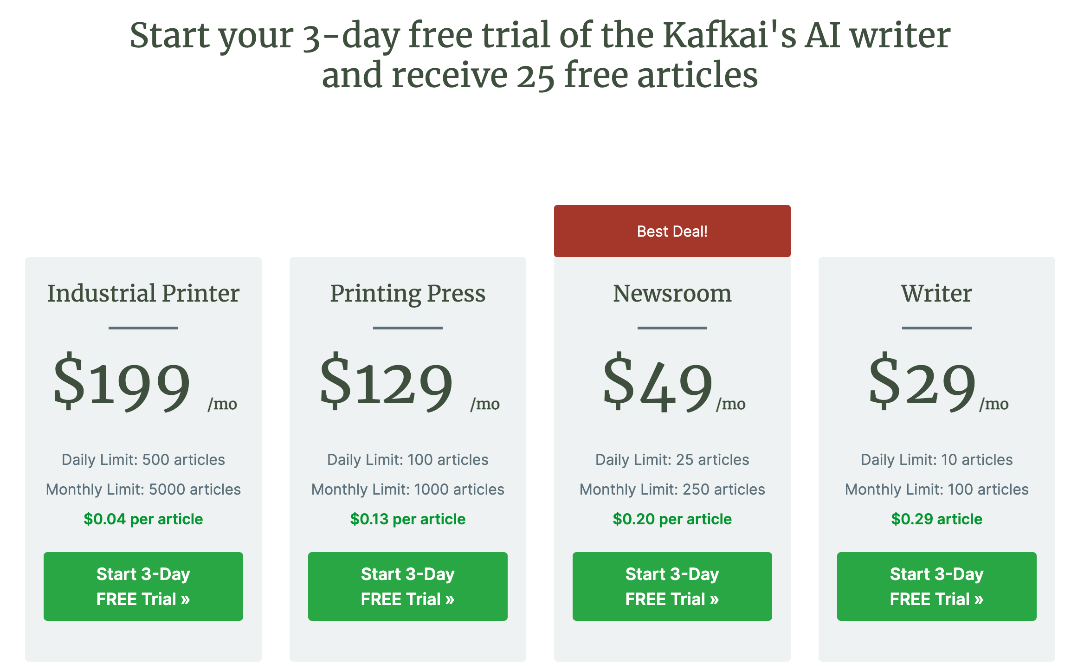Image resolution: width=1071 pixels, height=670 pixels.
Task: Click the $49 /mo price
Action: pos(674,383)
